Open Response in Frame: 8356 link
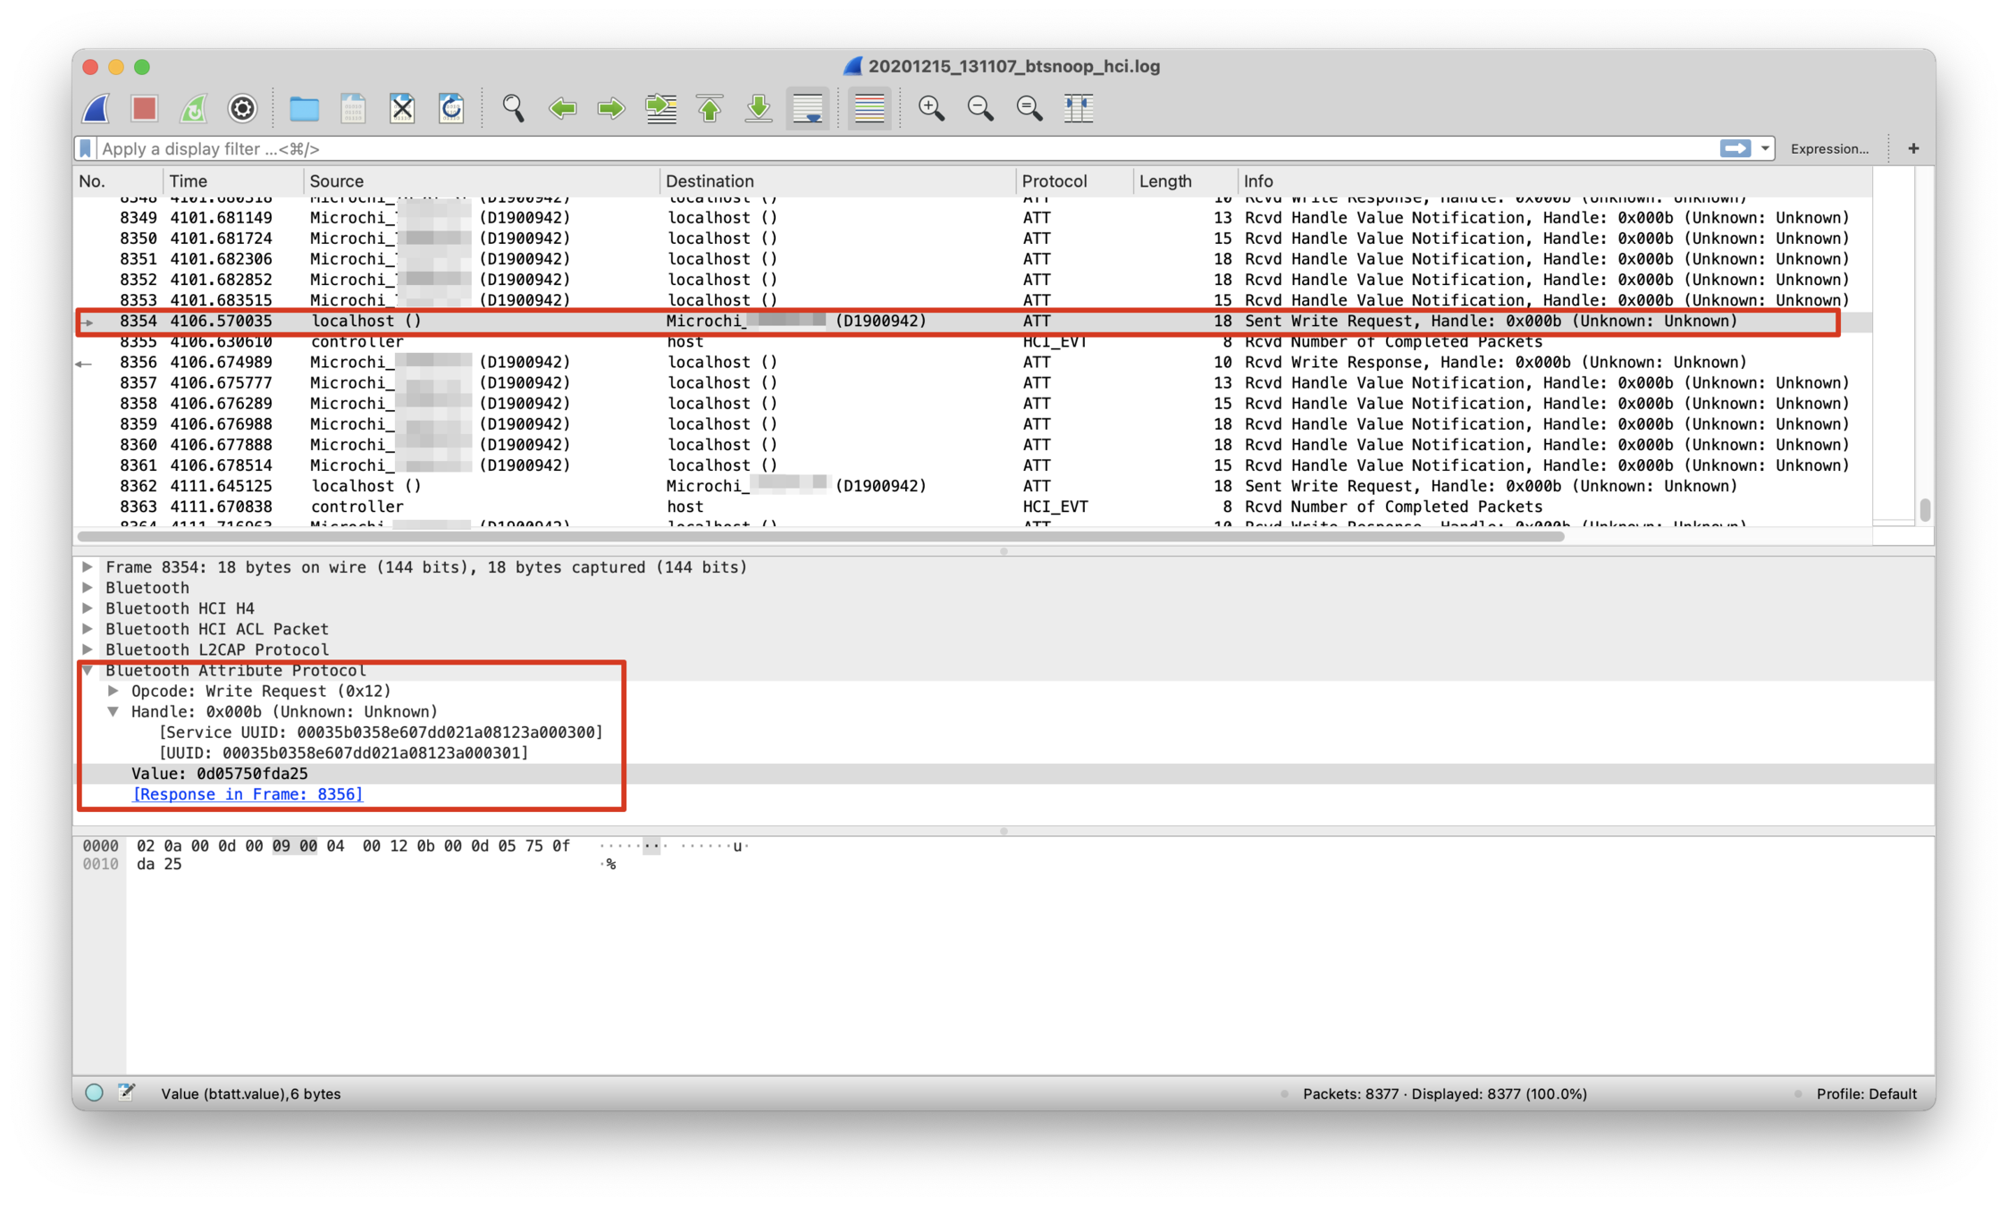The width and height of the screenshot is (2008, 1206). tap(248, 794)
